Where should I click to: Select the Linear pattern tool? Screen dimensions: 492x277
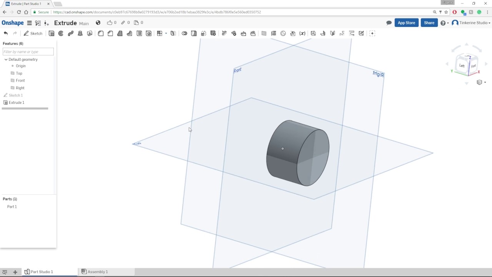click(160, 33)
